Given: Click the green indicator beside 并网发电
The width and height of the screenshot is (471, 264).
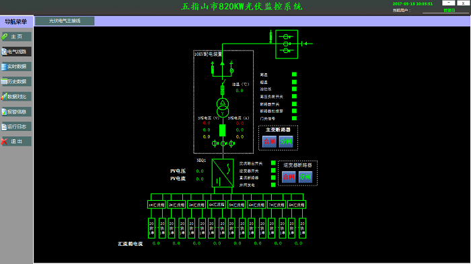Looking at the screenshot, I should pos(273,185).
